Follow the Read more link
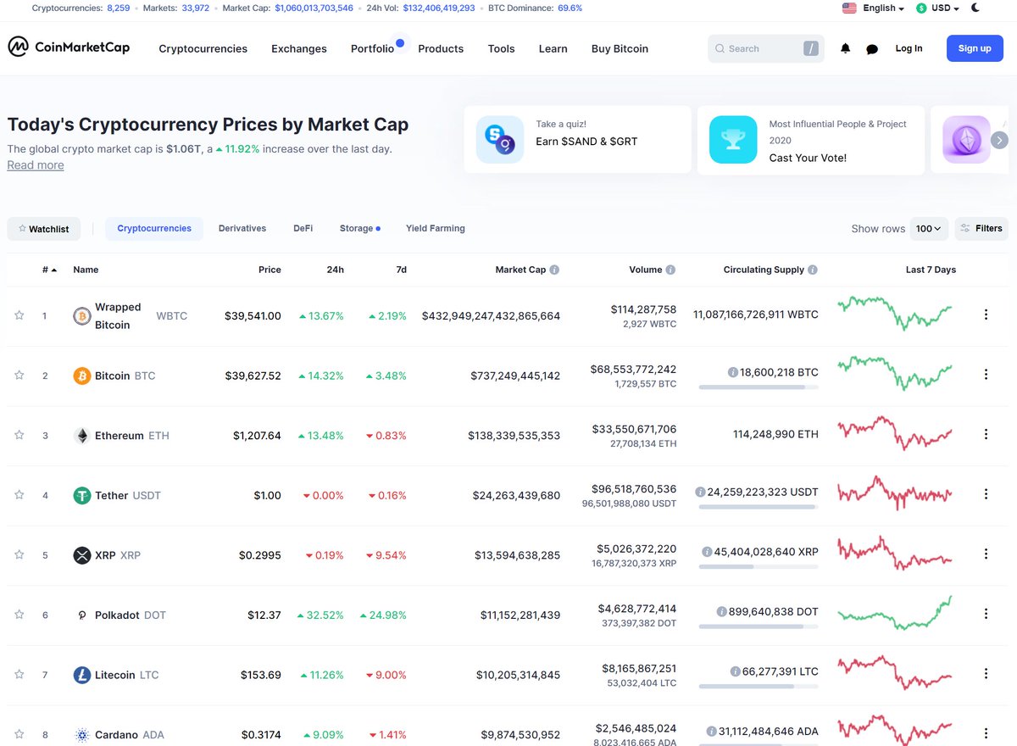Viewport: 1017px width, 746px height. pos(36,164)
